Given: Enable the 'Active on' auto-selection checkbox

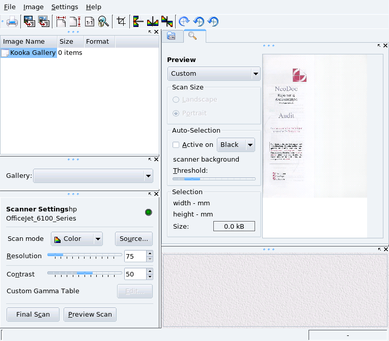Looking at the screenshot, I should pyautogui.click(x=176, y=145).
